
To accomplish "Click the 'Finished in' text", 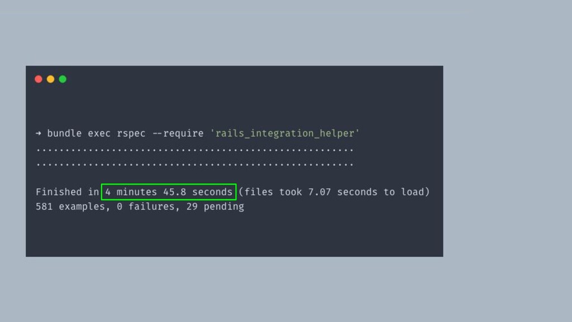I will point(67,192).
